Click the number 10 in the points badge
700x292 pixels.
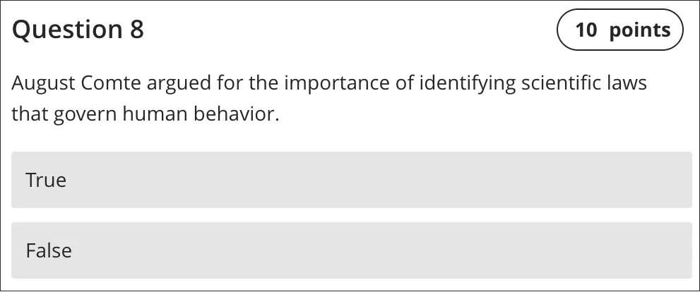(586, 30)
